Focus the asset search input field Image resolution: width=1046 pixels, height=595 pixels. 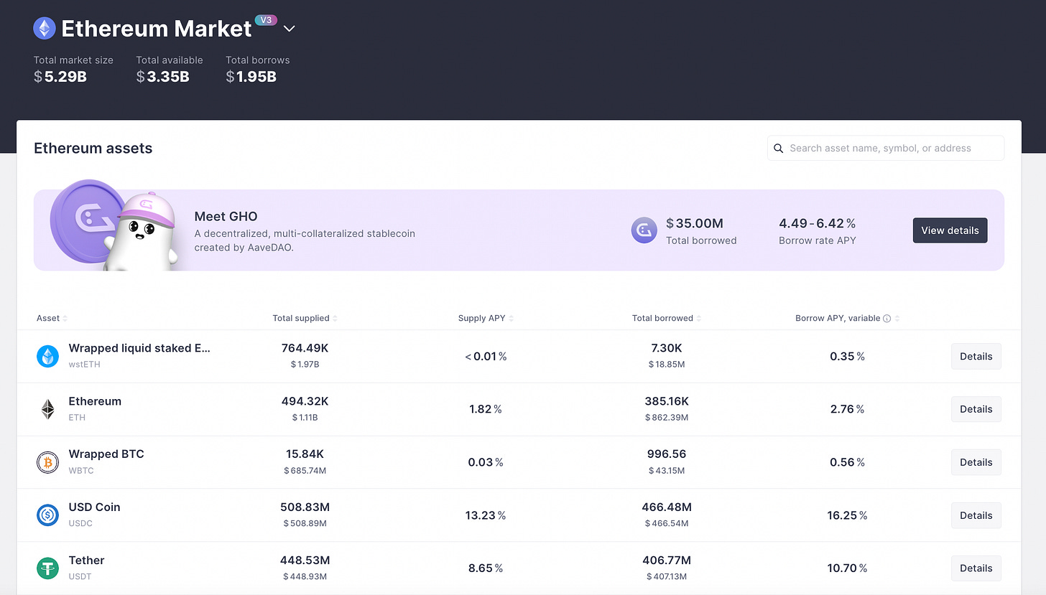[x=885, y=148]
